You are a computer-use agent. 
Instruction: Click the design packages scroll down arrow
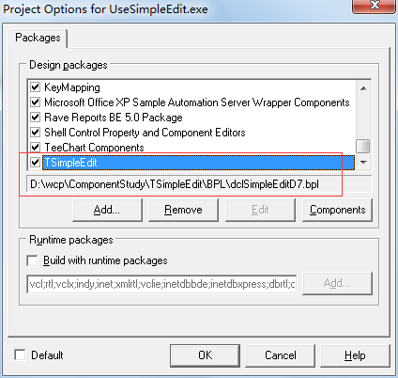[363, 163]
